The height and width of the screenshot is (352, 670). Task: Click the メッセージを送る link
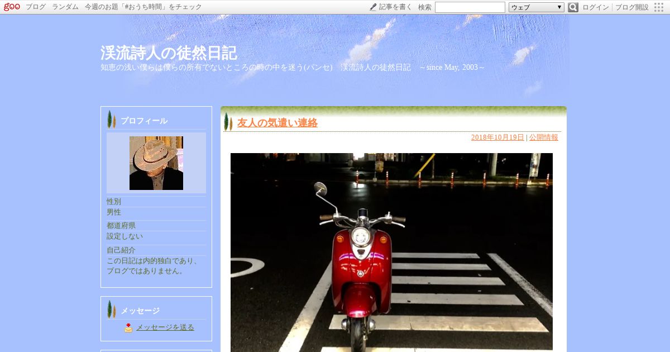click(165, 327)
